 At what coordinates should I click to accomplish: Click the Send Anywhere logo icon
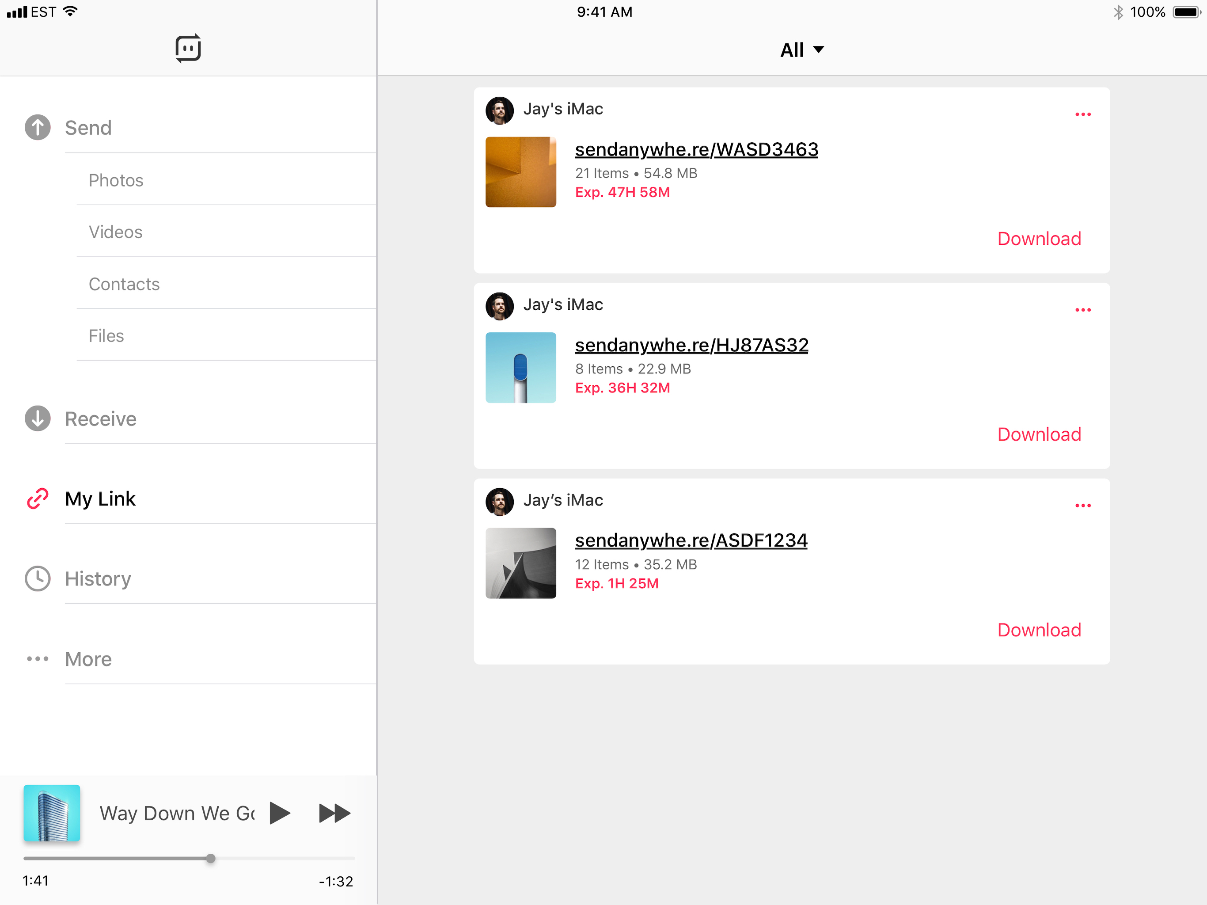click(x=188, y=49)
